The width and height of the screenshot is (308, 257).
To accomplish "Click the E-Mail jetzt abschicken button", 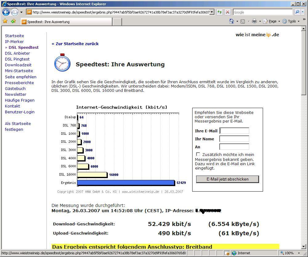I will pos(228,179).
